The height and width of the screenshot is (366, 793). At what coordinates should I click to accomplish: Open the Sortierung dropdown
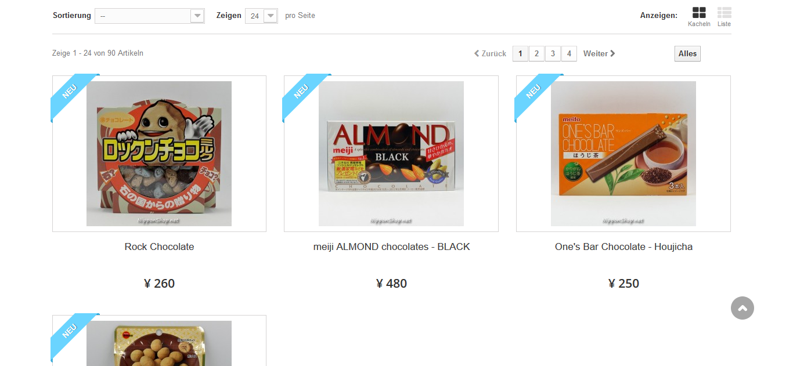(150, 16)
